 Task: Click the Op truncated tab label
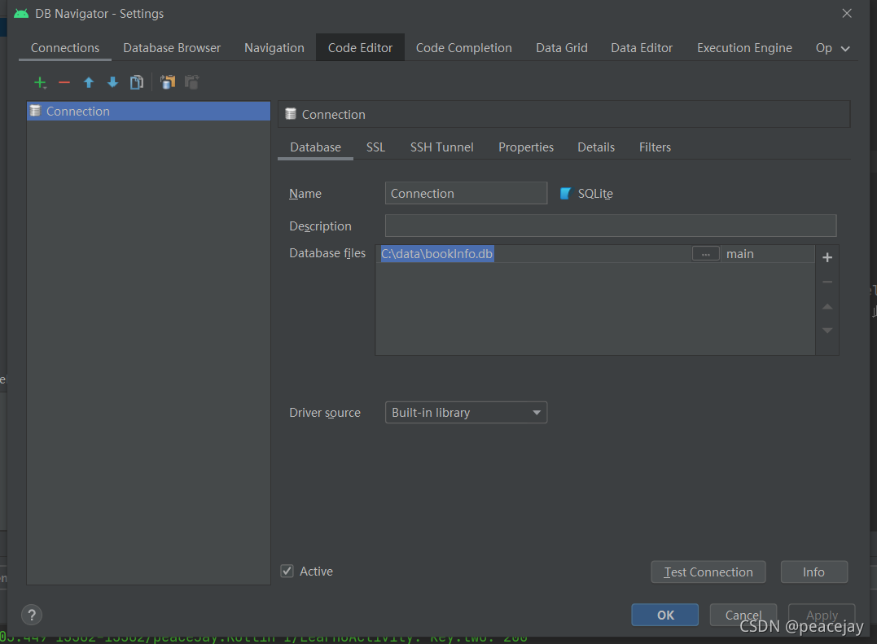point(823,48)
